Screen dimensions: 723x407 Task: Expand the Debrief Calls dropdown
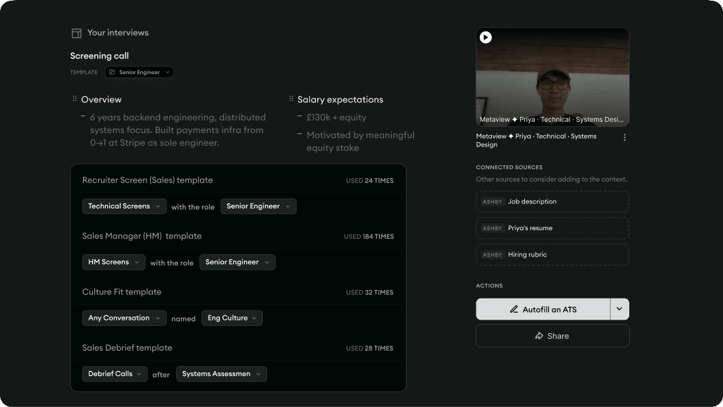click(116, 374)
